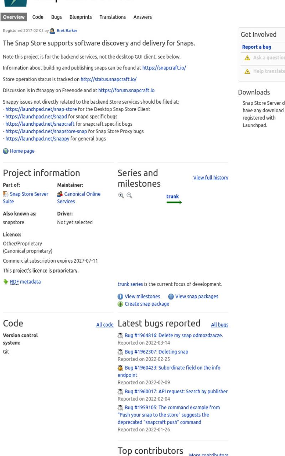The height and width of the screenshot is (456, 285).
Task: Click the View snap packages info icon
Action: point(171,296)
